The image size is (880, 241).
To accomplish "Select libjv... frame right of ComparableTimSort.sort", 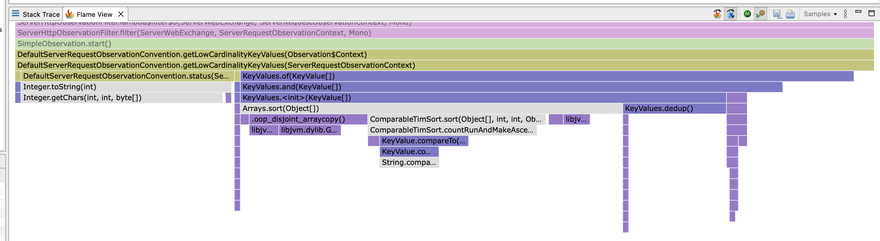I will point(577,119).
